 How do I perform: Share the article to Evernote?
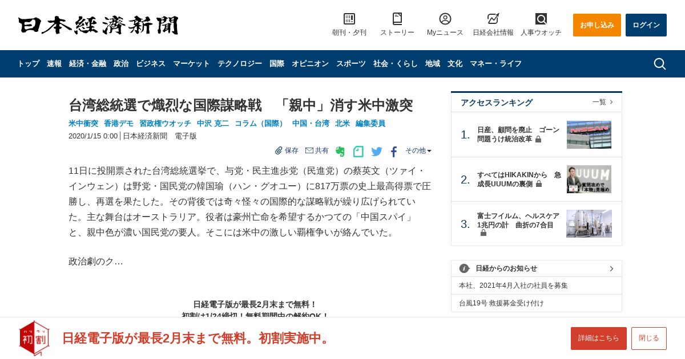[340, 152]
